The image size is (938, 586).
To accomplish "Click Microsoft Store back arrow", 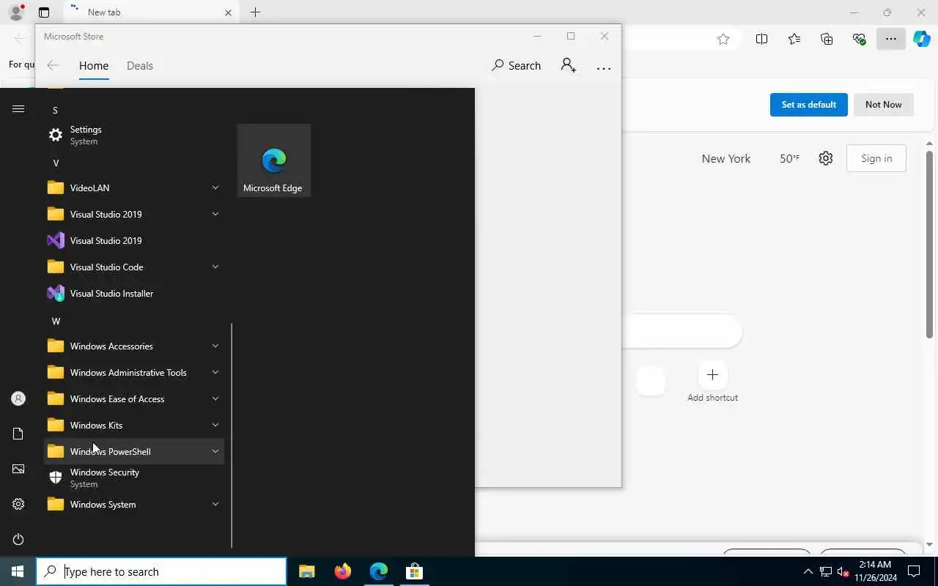I will [53, 65].
